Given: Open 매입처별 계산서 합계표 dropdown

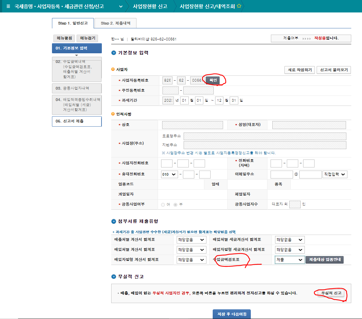Looking at the screenshot, I should click(x=191, y=250).
